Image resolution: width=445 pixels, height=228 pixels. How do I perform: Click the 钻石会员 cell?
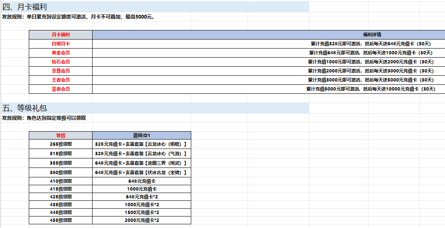click(60, 62)
